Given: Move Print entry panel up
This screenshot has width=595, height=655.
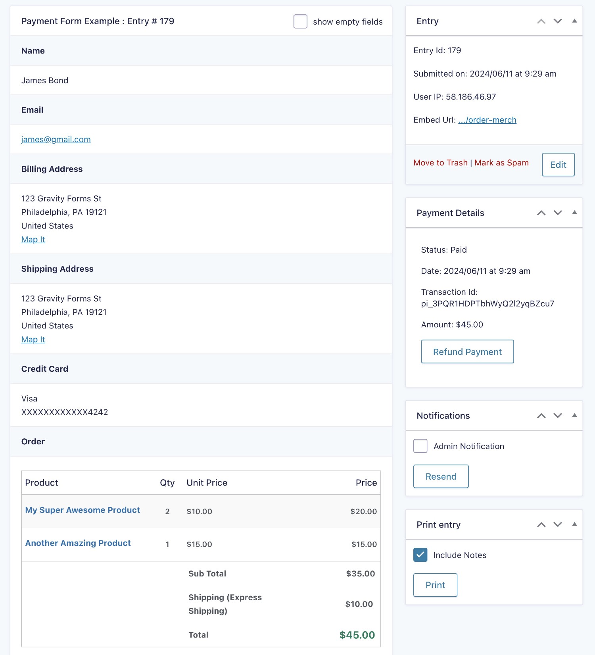Looking at the screenshot, I should coord(541,524).
